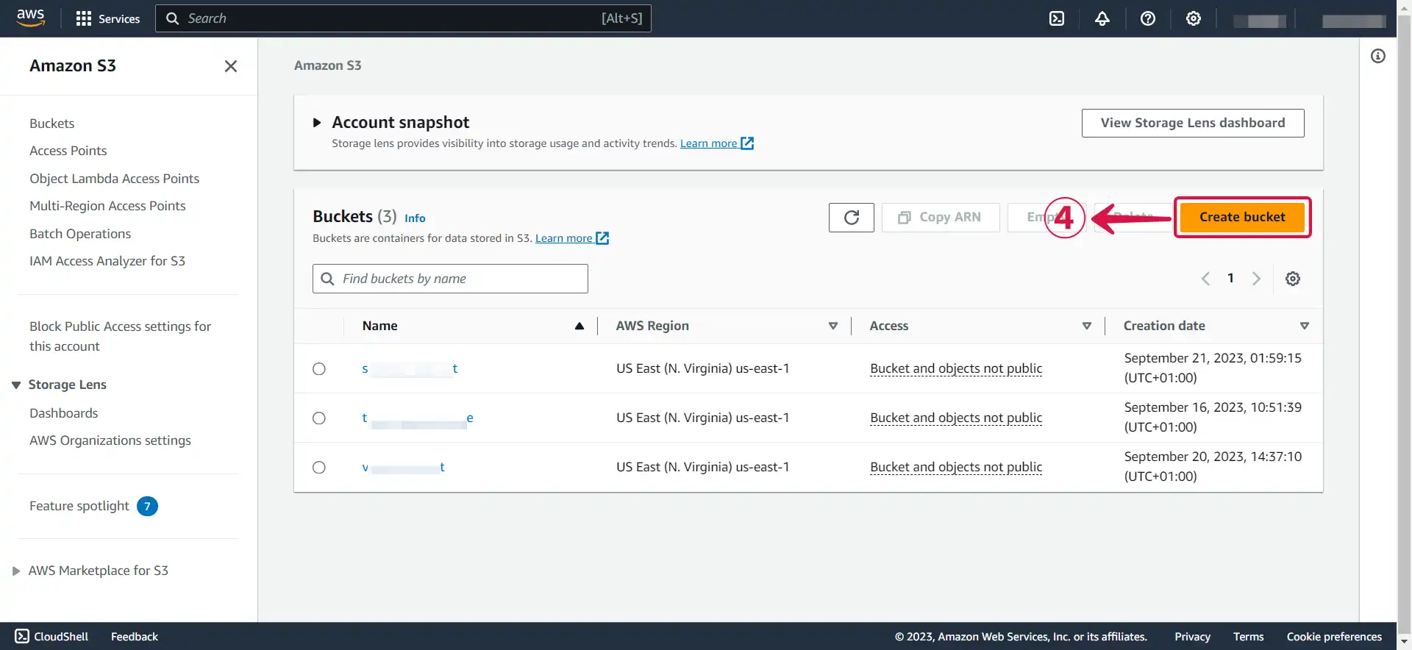Open the second bucket name link starting with t

click(x=417, y=418)
